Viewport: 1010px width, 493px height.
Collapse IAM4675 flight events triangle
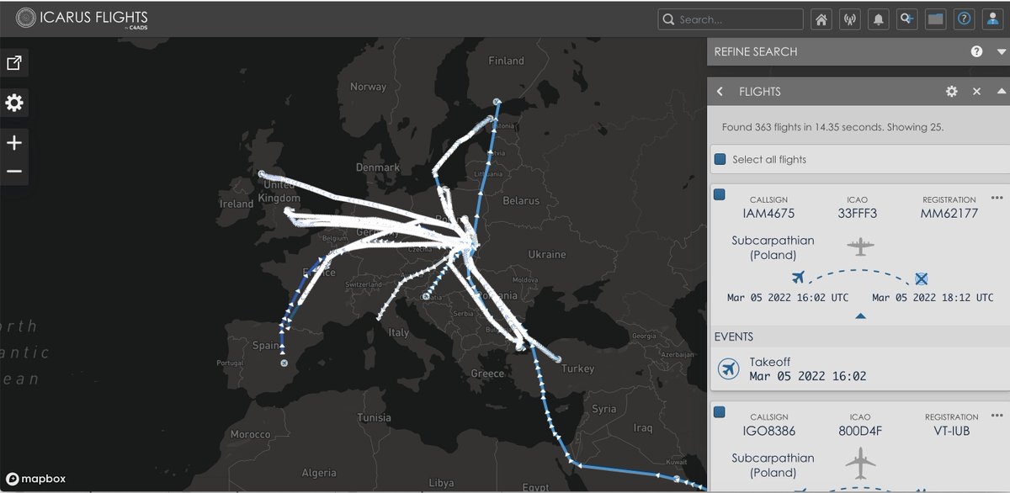859,316
